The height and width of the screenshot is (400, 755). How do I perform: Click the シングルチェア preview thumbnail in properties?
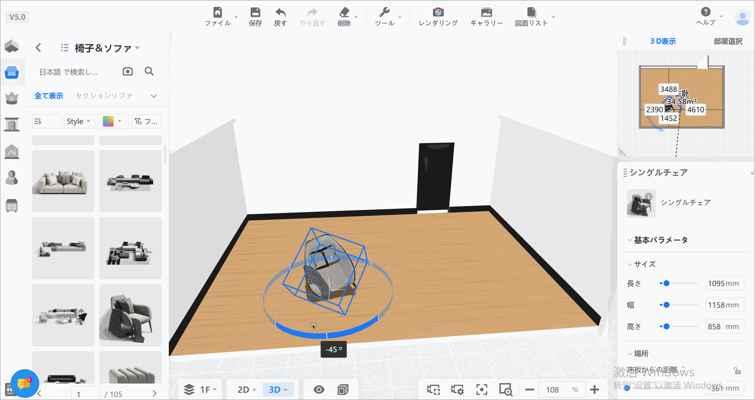coord(641,203)
